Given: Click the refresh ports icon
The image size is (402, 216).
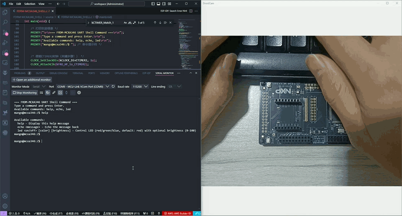Looking at the screenshot, I should click(113, 86).
